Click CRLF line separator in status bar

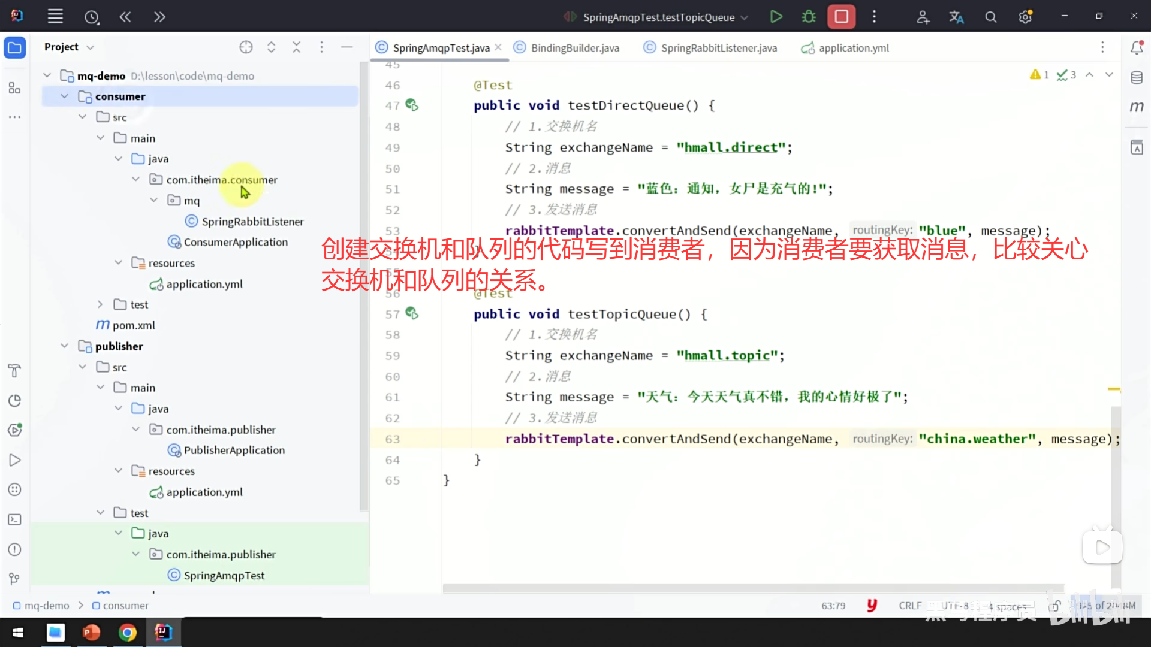[909, 606]
